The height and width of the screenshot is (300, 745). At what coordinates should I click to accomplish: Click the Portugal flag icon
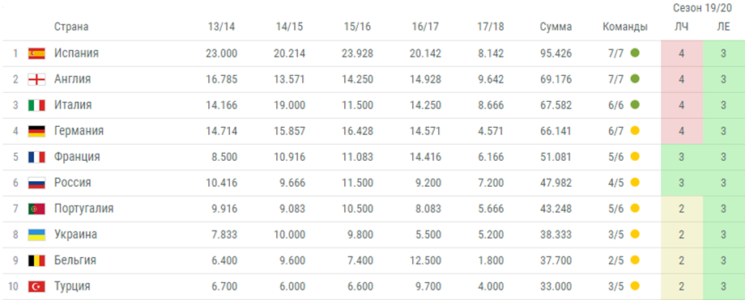click(x=36, y=209)
